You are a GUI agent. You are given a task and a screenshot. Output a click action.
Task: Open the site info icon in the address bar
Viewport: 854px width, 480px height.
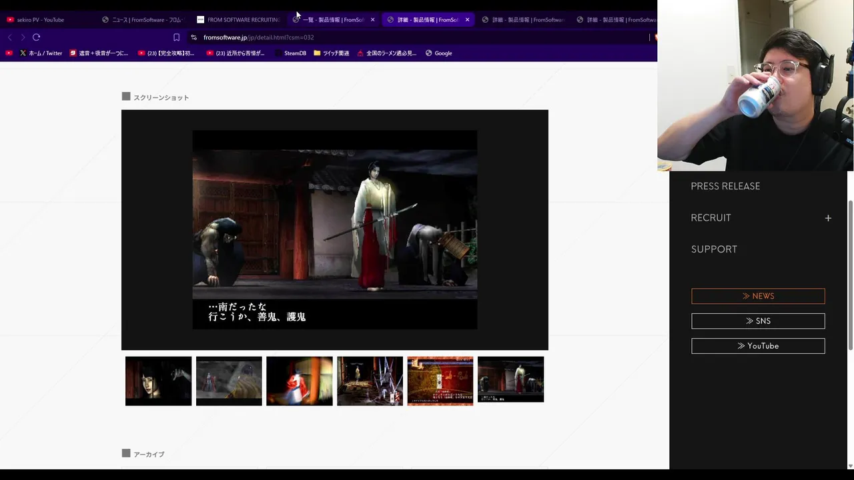click(x=193, y=37)
